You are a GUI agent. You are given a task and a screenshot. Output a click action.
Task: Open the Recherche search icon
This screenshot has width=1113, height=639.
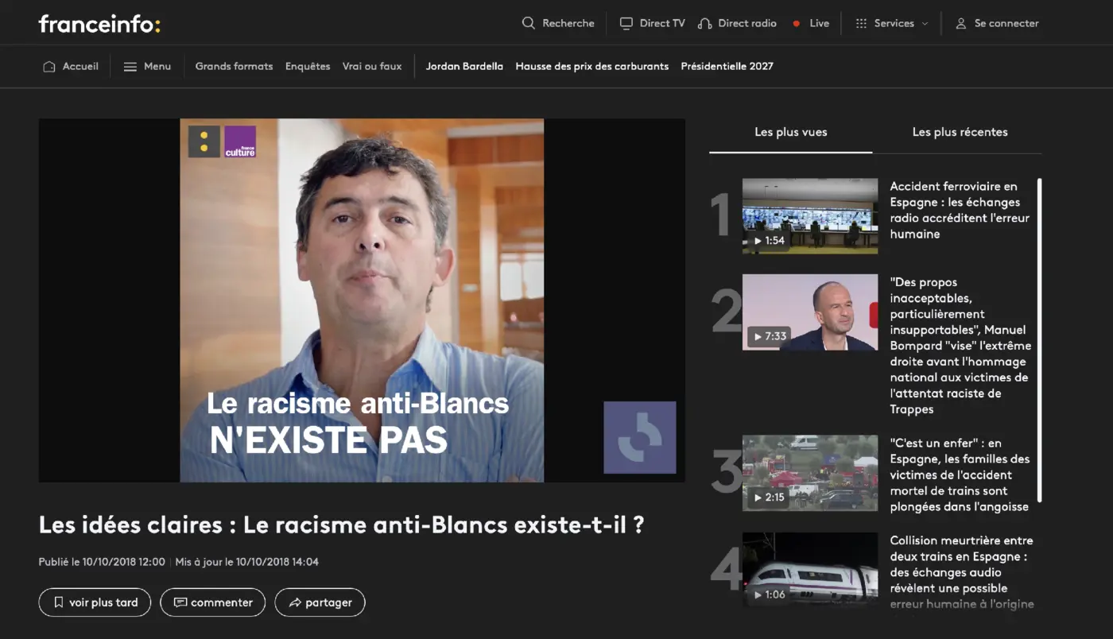[x=529, y=23]
